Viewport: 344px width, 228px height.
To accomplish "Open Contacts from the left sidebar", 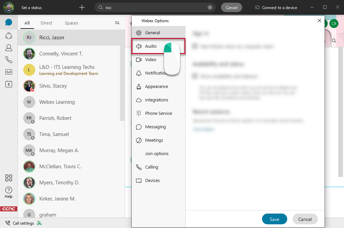I will [9, 48].
